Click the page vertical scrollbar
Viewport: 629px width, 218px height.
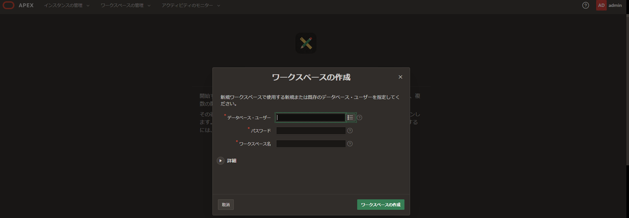coord(627,90)
